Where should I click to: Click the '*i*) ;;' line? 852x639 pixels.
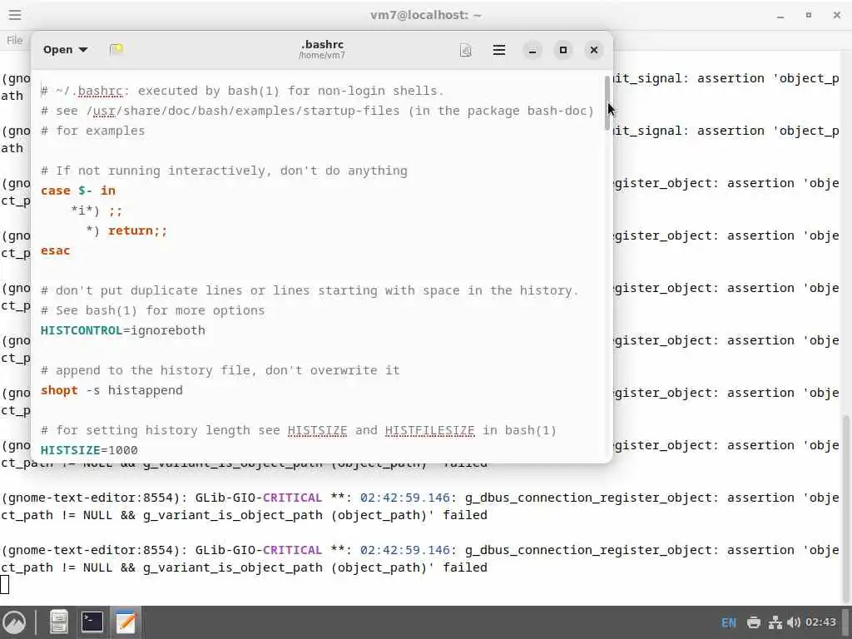(x=97, y=211)
